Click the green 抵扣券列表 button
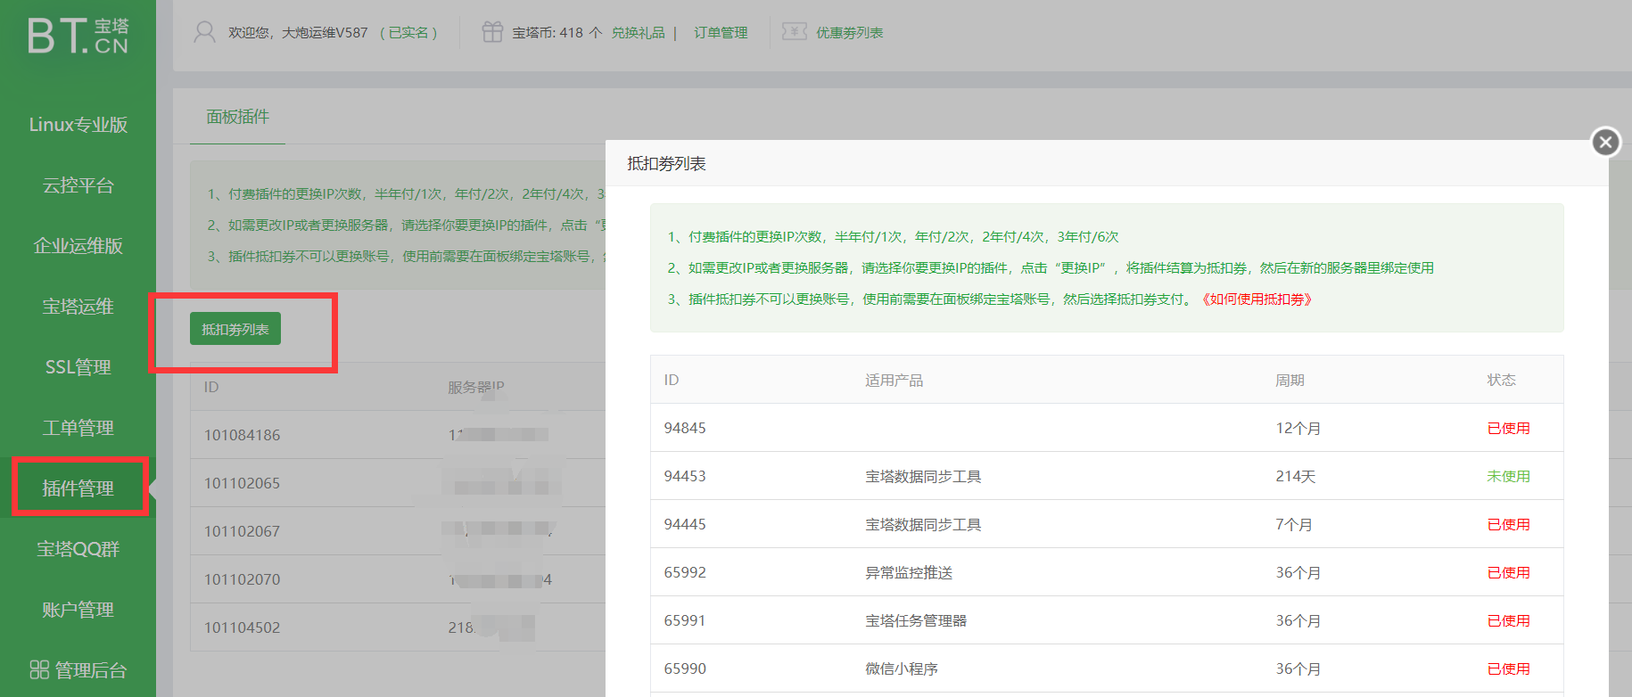 (235, 329)
